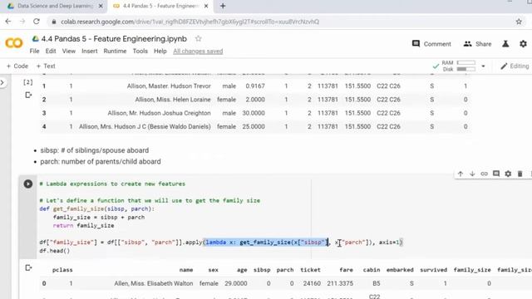Reload the browser page
Screen dimensions: 532x299
click(37, 22)
